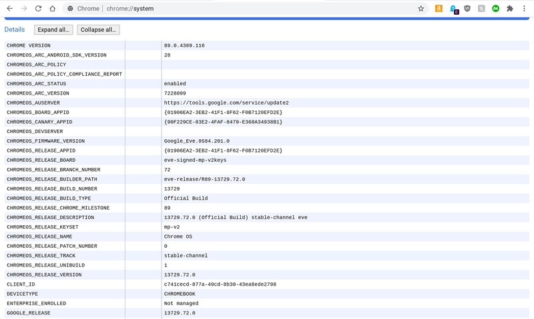Viewport: 534px width, 319px height.
Task: Click CHROMEOS_RELEASE_CHROME_MILESTONE label
Action: [58, 208]
